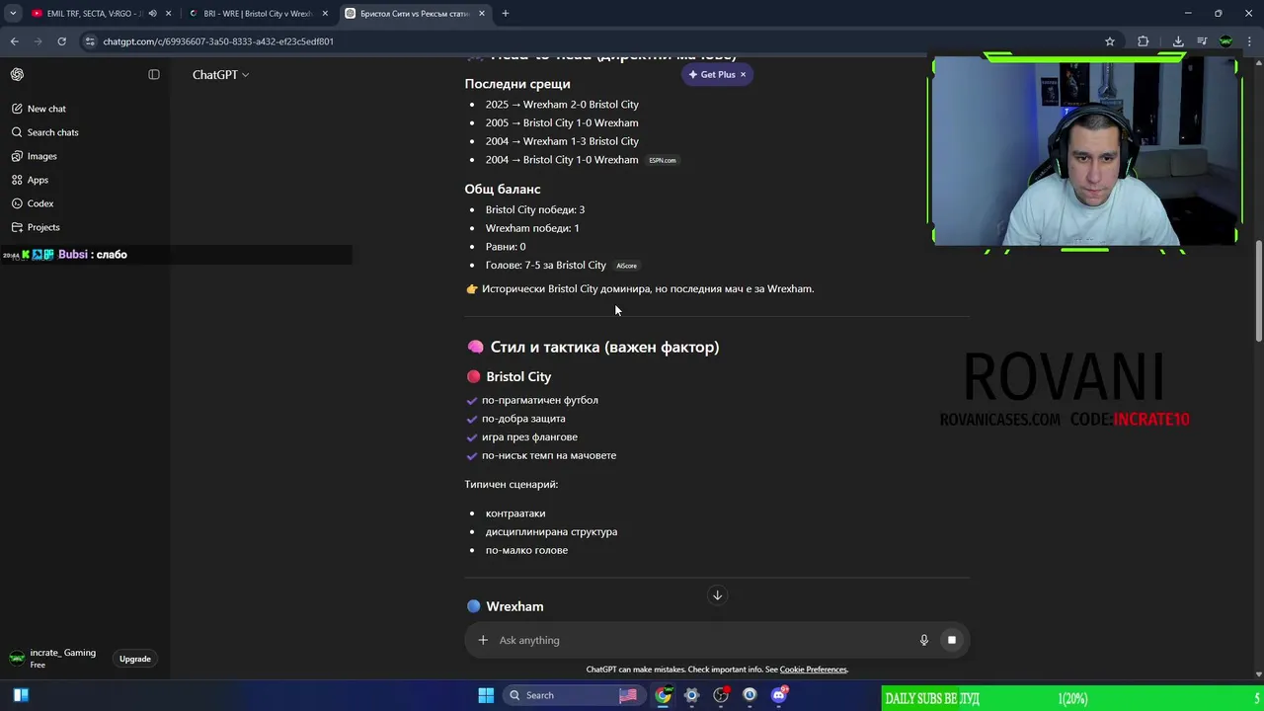Open the AiScore source citation
1264x711 pixels.
(627, 266)
